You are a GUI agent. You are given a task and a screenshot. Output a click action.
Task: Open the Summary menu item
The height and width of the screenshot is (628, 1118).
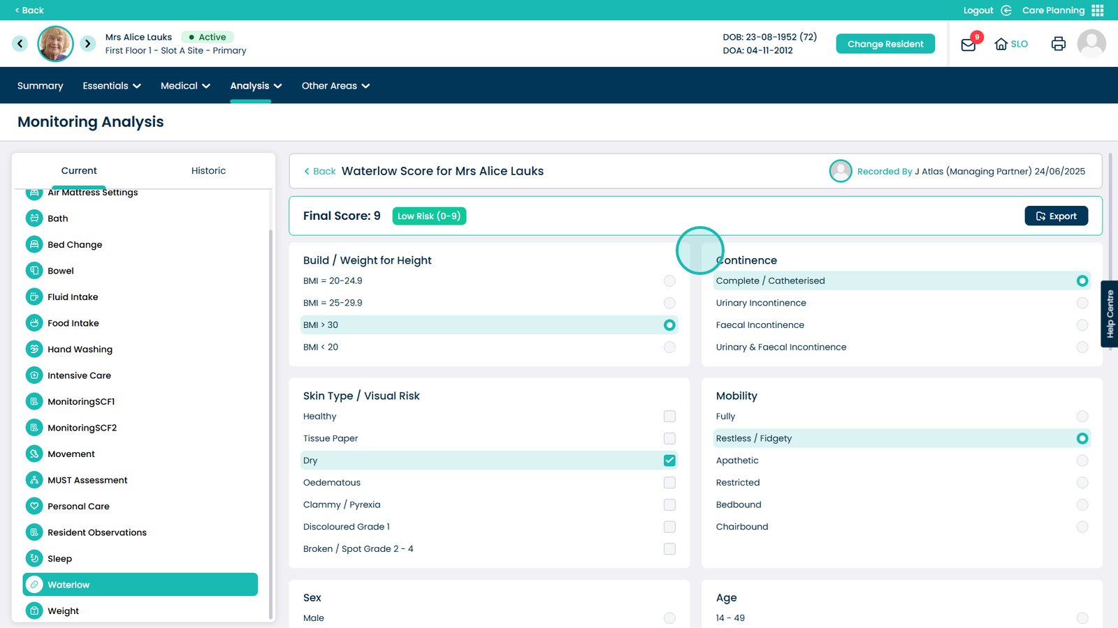point(40,86)
